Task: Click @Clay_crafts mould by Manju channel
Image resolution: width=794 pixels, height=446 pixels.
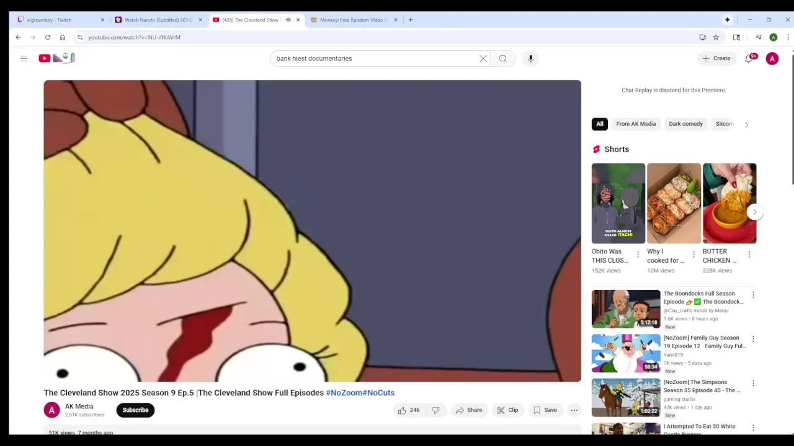Action: pyautogui.click(x=696, y=310)
